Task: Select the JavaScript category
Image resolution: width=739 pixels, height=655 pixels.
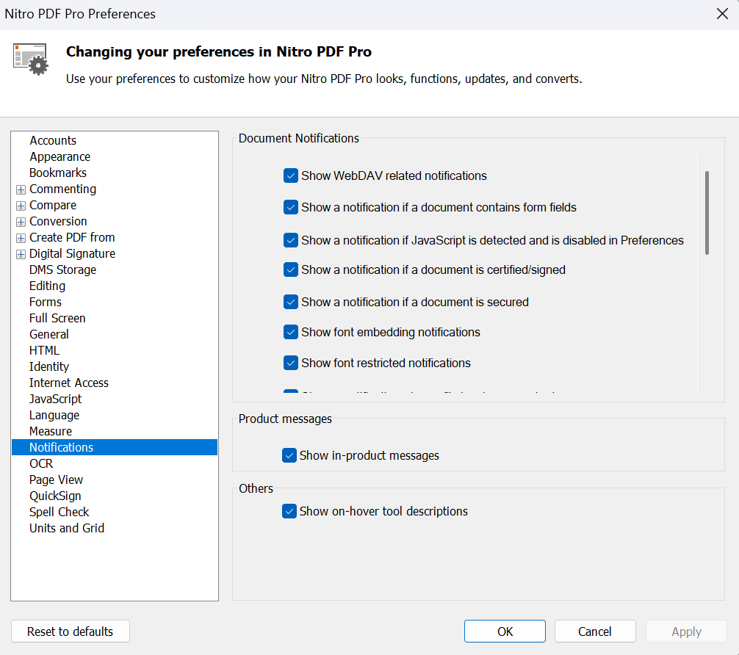Action: pyautogui.click(x=55, y=399)
